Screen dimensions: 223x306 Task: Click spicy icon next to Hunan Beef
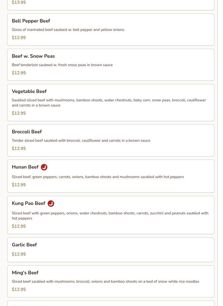click(x=44, y=167)
